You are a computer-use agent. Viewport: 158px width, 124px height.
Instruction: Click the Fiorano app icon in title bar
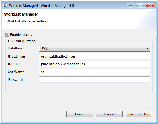5,6
